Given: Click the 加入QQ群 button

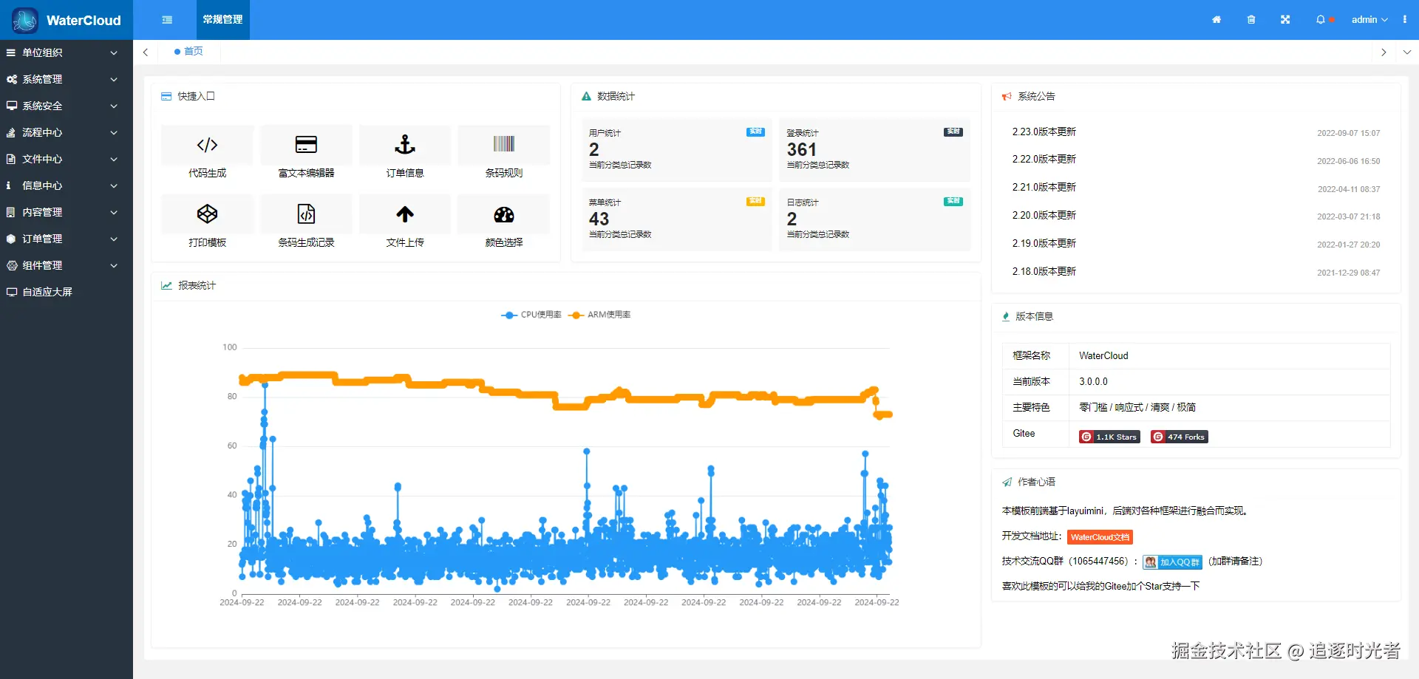Looking at the screenshot, I should tap(1172, 562).
